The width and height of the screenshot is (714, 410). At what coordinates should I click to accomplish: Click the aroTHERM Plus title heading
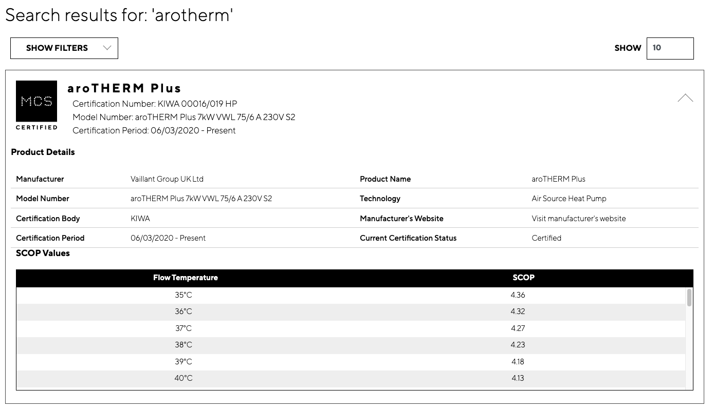coord(124,88)
